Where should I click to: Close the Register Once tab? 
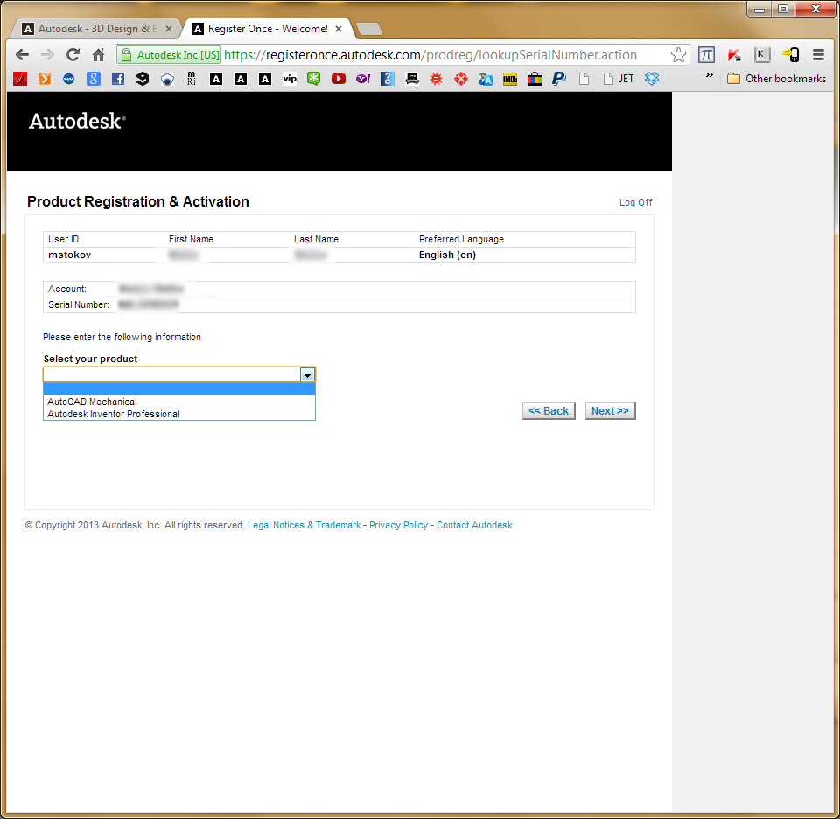click(339, 29)
